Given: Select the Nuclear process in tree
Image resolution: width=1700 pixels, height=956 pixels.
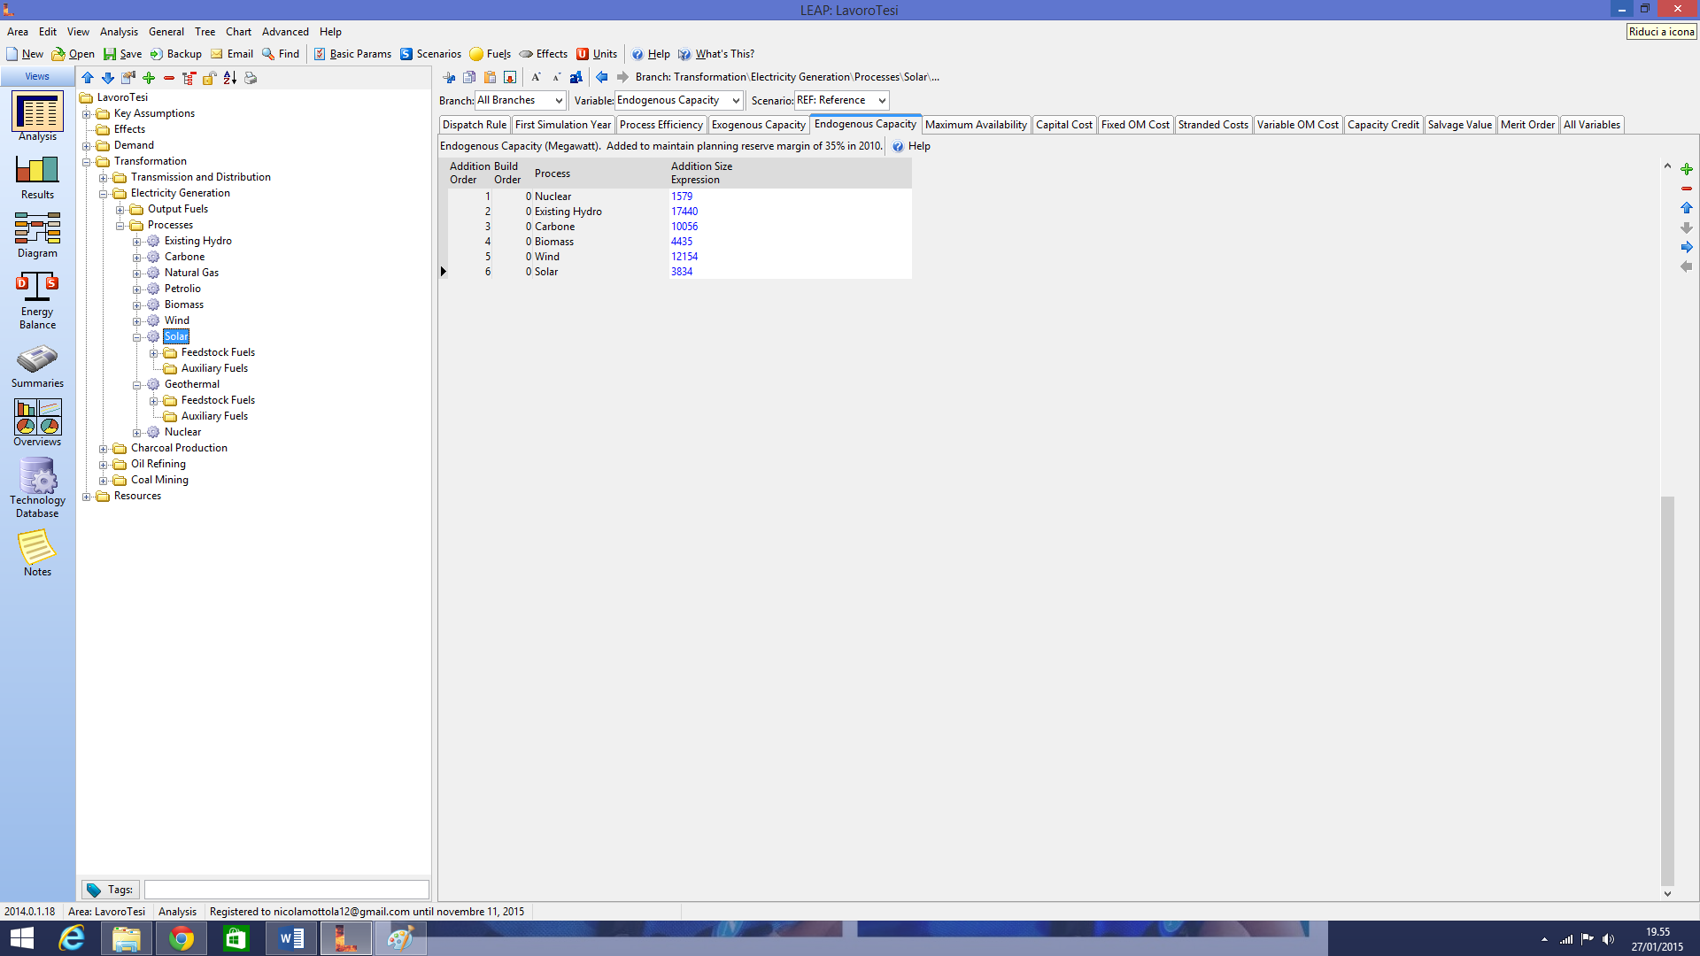Looking at the screenshot, I should click(x=182, y=433).
